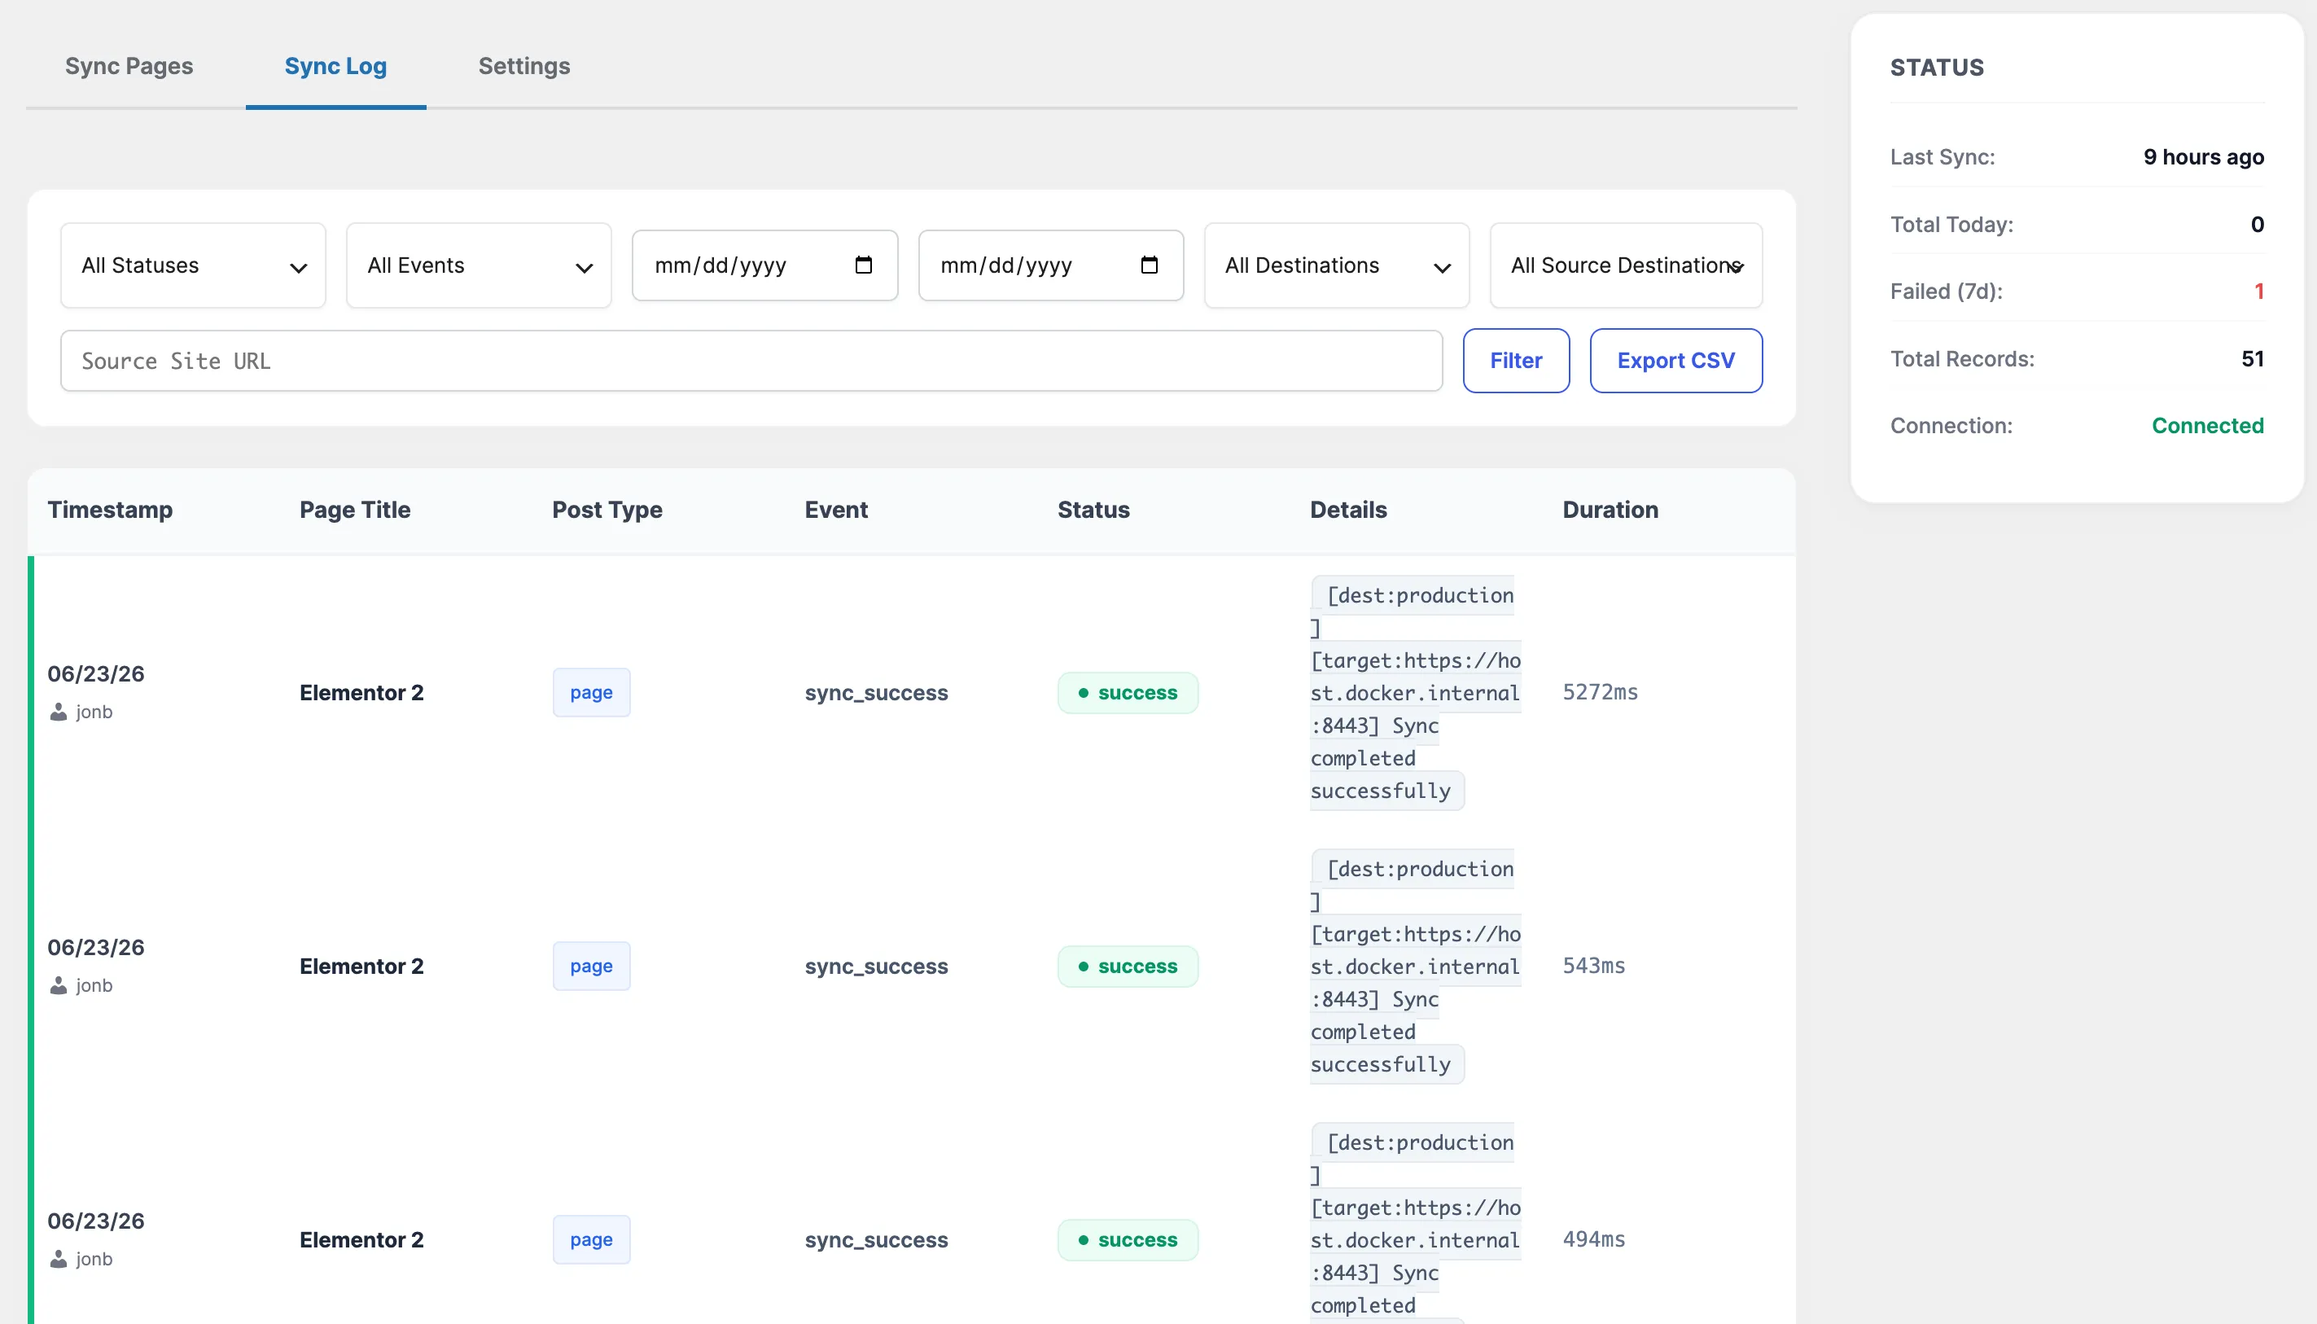Click Elementor 2 title in 5272ms row
This screenshot has height=1324, width=2317.
[361, 693]
